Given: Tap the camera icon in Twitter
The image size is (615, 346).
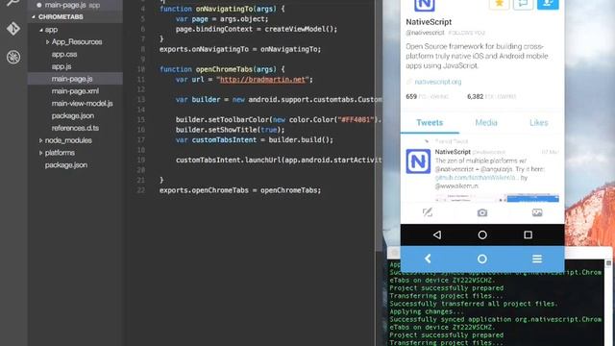Looking at the screenshot, I should (482, 212).
